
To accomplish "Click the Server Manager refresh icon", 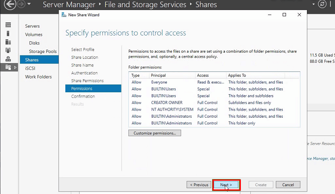I will pos(322,4).
